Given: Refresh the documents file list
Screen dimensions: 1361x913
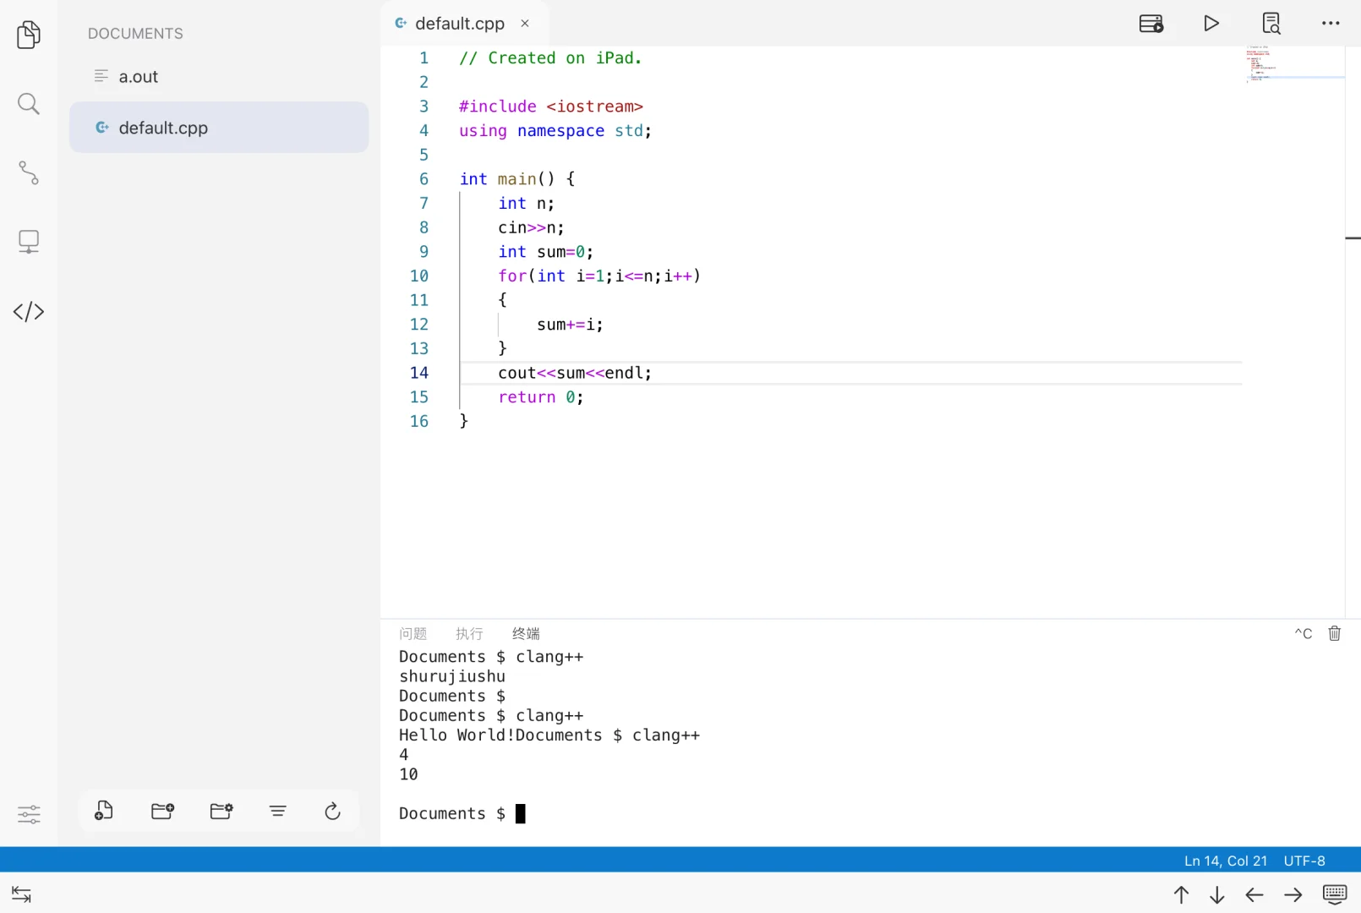Looking at the screenshot, I should (332, 811).
